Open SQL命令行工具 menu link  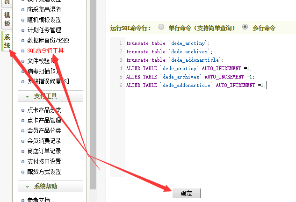[45, 50]
